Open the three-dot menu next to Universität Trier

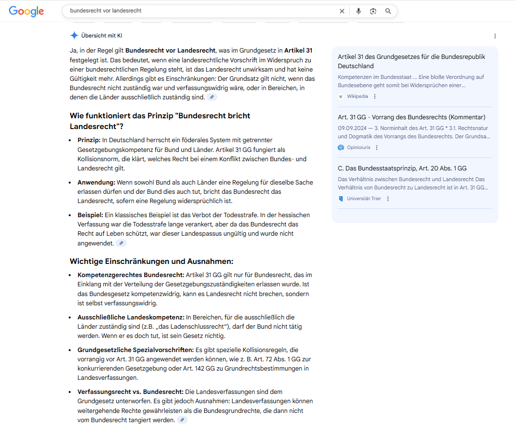point(388,199)
